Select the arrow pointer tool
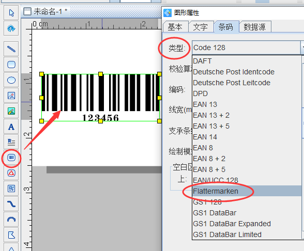Image resolution: width=304 pixels, height=251 pixels. point(11,13)
